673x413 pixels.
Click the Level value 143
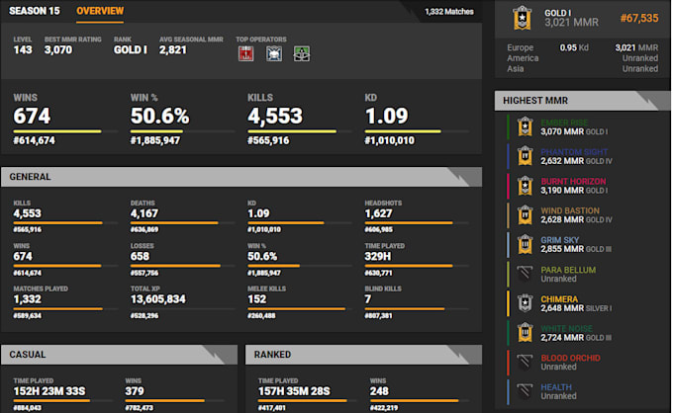(x=23, y=50)
